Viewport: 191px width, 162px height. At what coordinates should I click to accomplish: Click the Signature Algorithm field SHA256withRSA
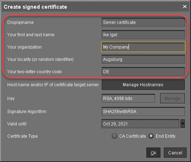(x=143, y=112)
